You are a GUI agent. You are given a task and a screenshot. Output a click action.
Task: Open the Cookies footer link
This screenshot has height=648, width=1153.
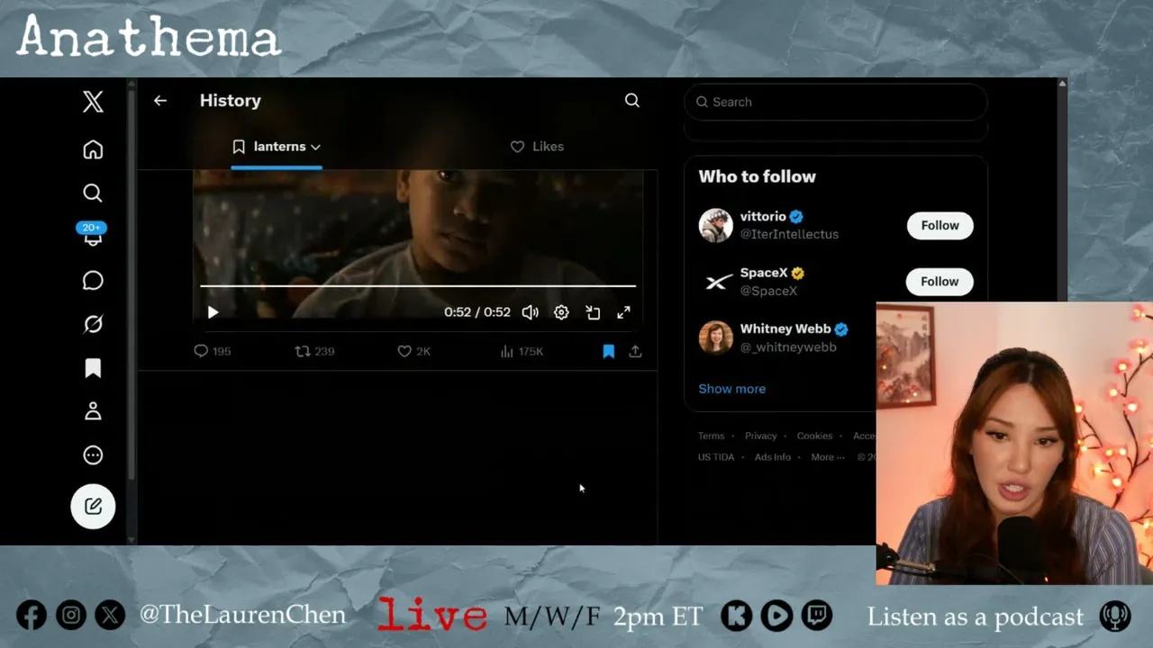coord(814,436)
